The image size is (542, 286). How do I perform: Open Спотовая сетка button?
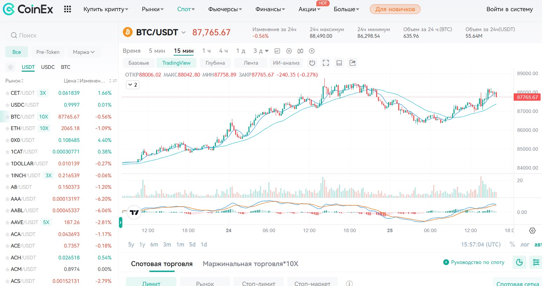tap(517, 282)
